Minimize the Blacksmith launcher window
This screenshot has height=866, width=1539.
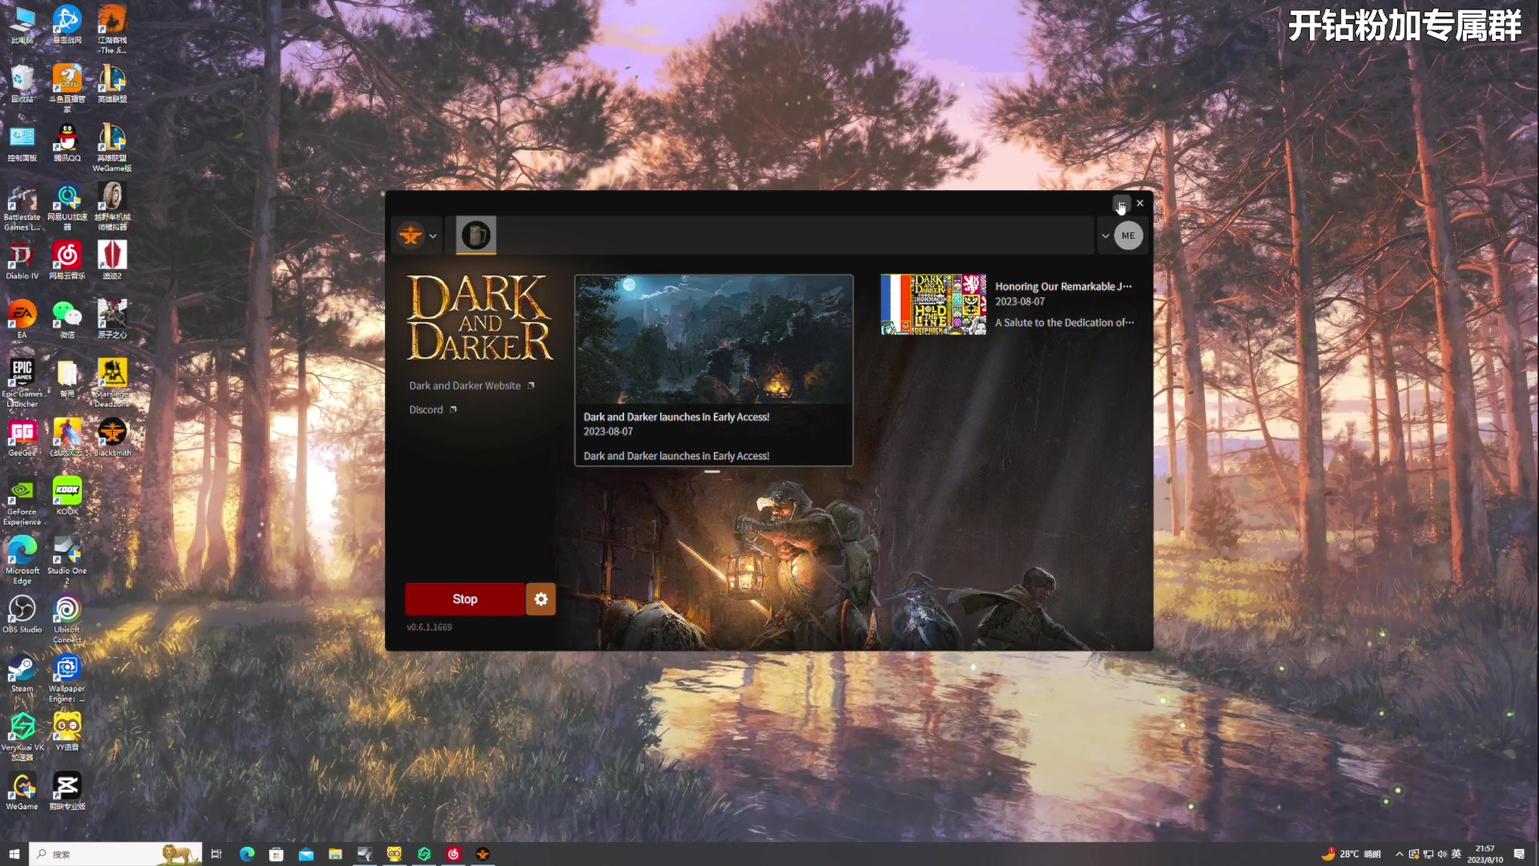[x=1121, y=204]
